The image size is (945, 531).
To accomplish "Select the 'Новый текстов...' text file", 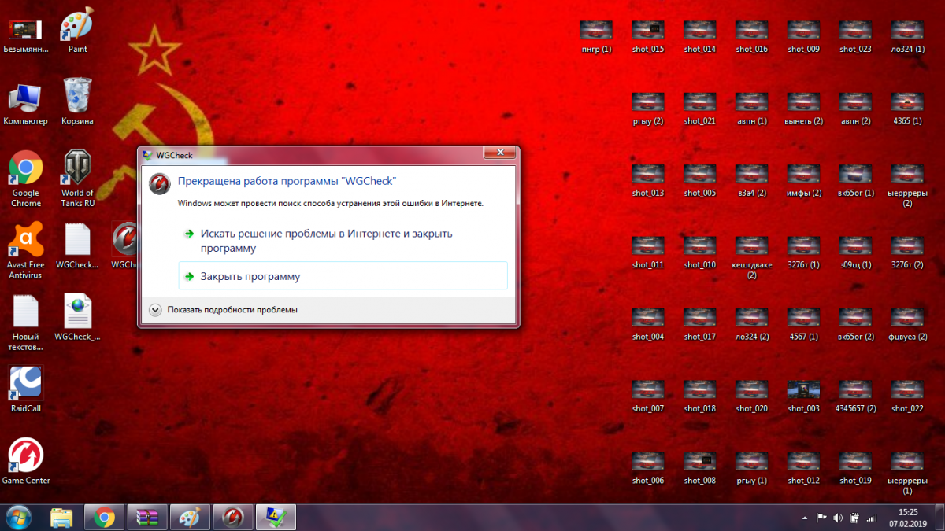I will coord(25,323).
